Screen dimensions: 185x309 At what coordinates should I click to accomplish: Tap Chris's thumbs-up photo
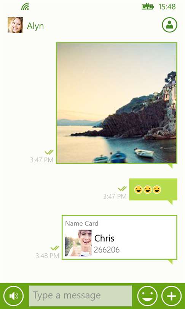(78, 243)
